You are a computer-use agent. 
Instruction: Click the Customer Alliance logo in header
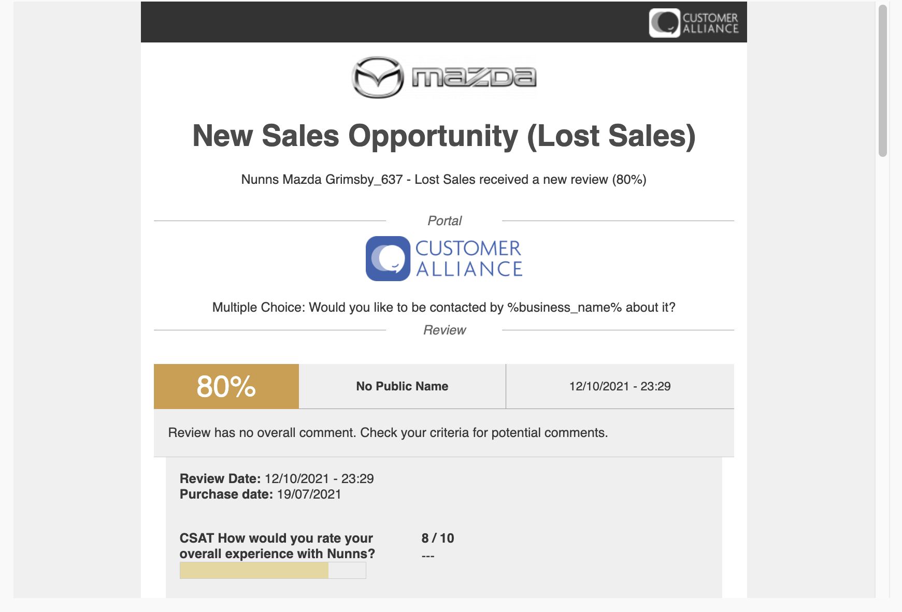[694, 23]
